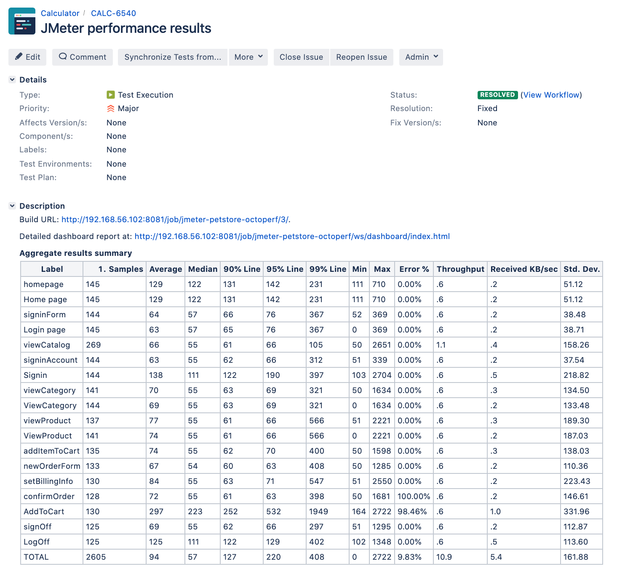Click the Std. Dev. column header

[582, 269]
